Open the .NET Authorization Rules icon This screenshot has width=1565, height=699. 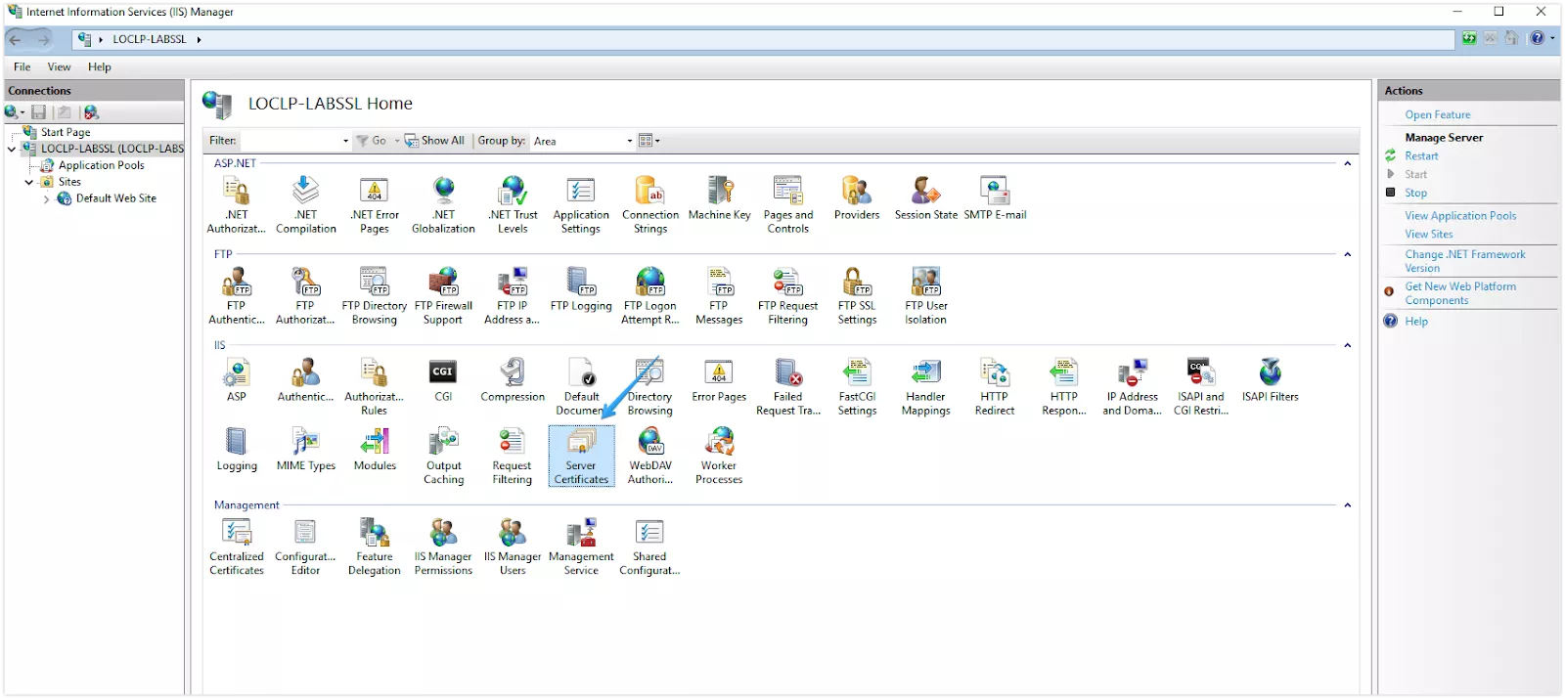coord(236,205)
